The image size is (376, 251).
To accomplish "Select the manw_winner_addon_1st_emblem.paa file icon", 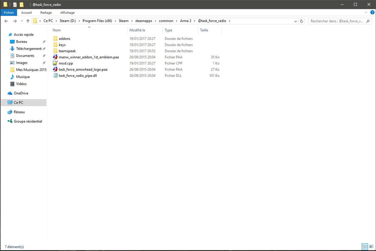I will 55,57.
